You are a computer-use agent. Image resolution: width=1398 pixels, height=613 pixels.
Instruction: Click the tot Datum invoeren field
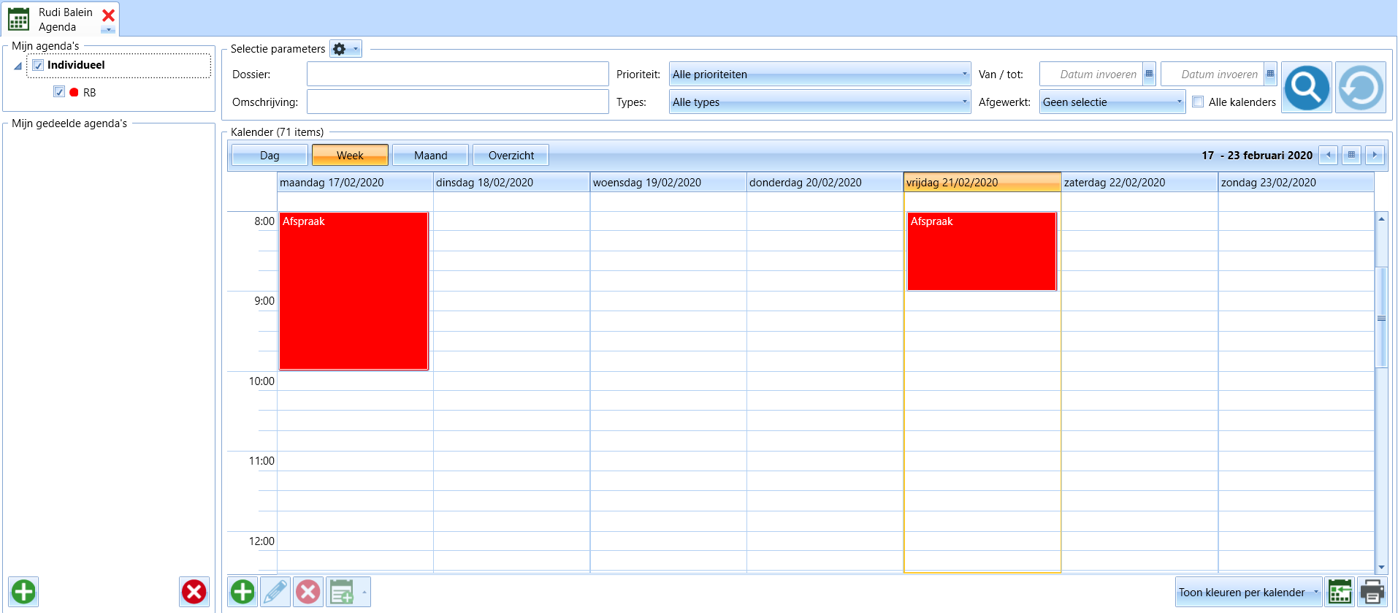(x=1212, y=74)
